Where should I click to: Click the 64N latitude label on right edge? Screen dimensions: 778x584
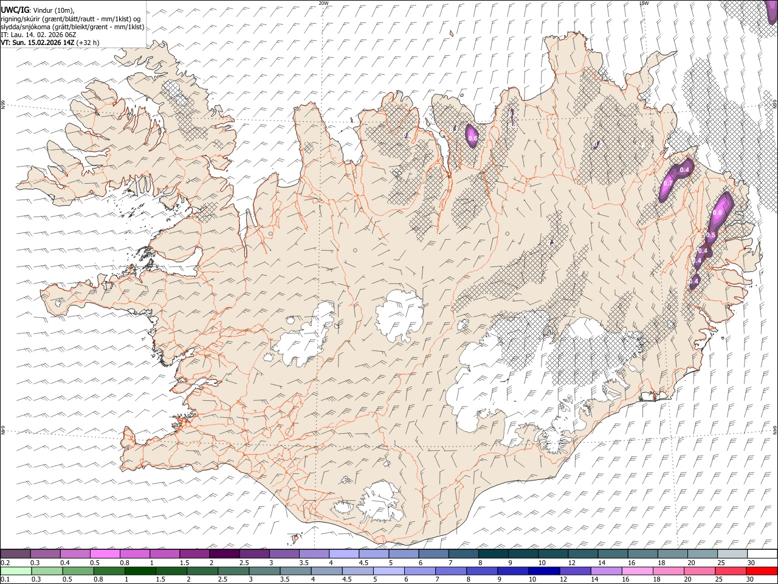click(x=775, y=429)
